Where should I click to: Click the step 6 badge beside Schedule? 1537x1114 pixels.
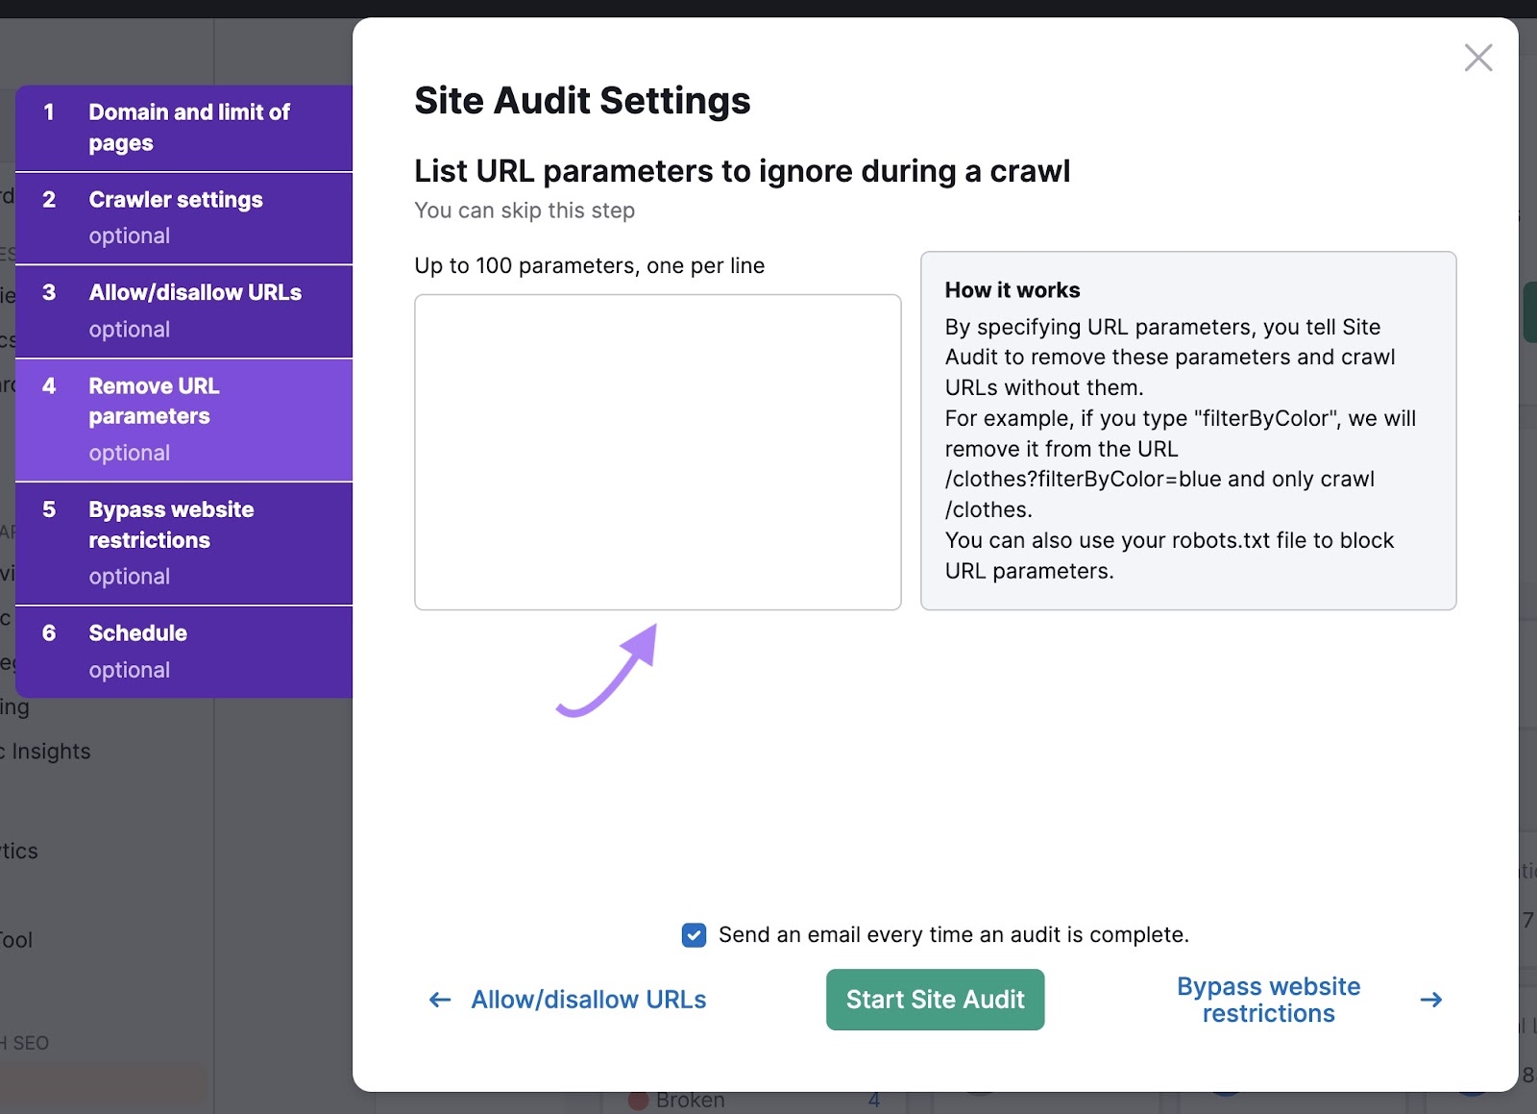(x=49, y=632)
